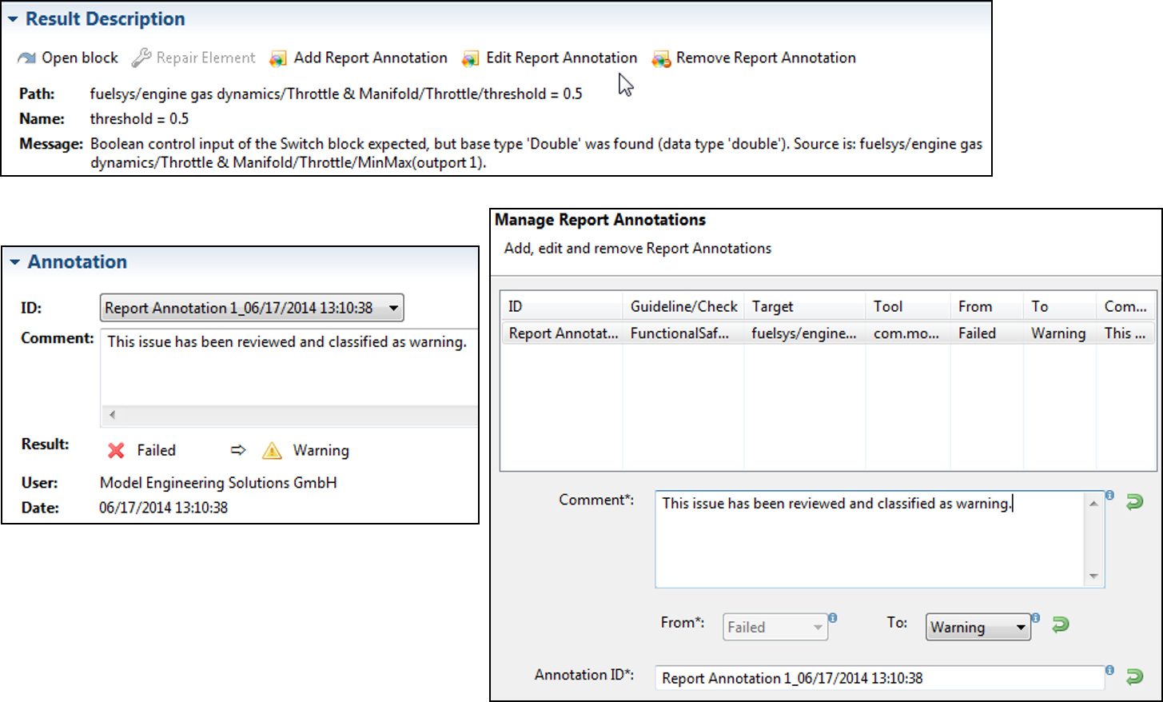Click in the Annotation ID text field
This screenshot has height=702, width=1163.
coord(879,678)
